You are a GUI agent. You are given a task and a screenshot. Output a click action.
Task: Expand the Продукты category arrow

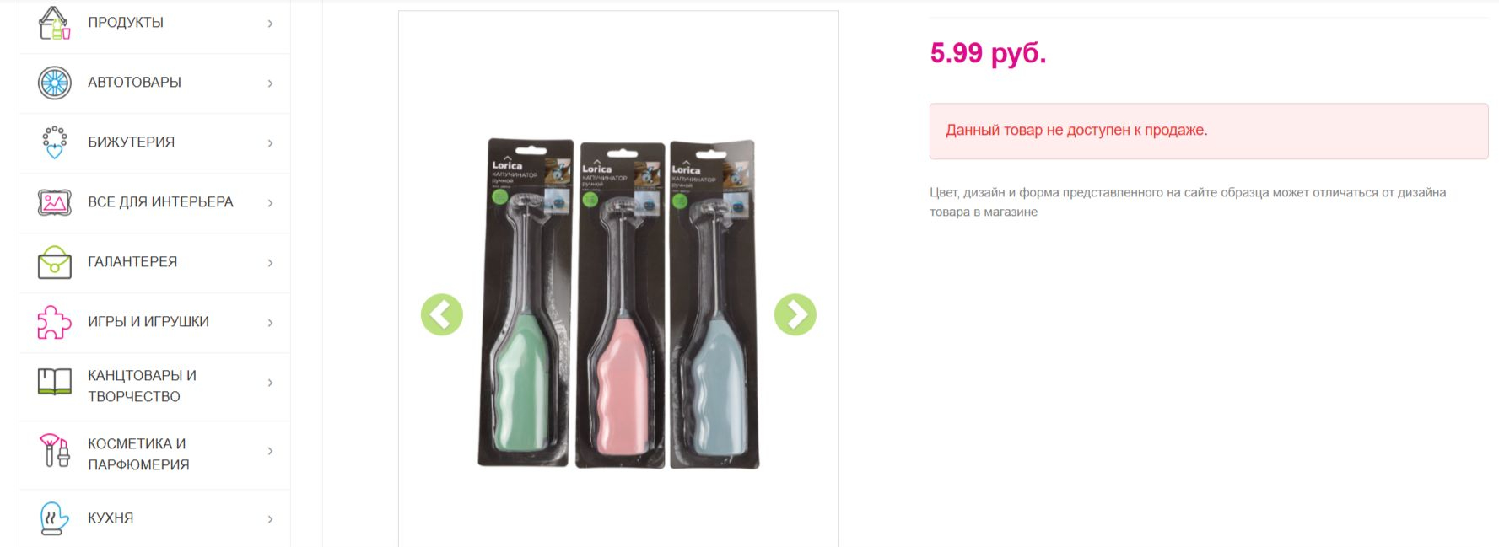click(270, 24)
